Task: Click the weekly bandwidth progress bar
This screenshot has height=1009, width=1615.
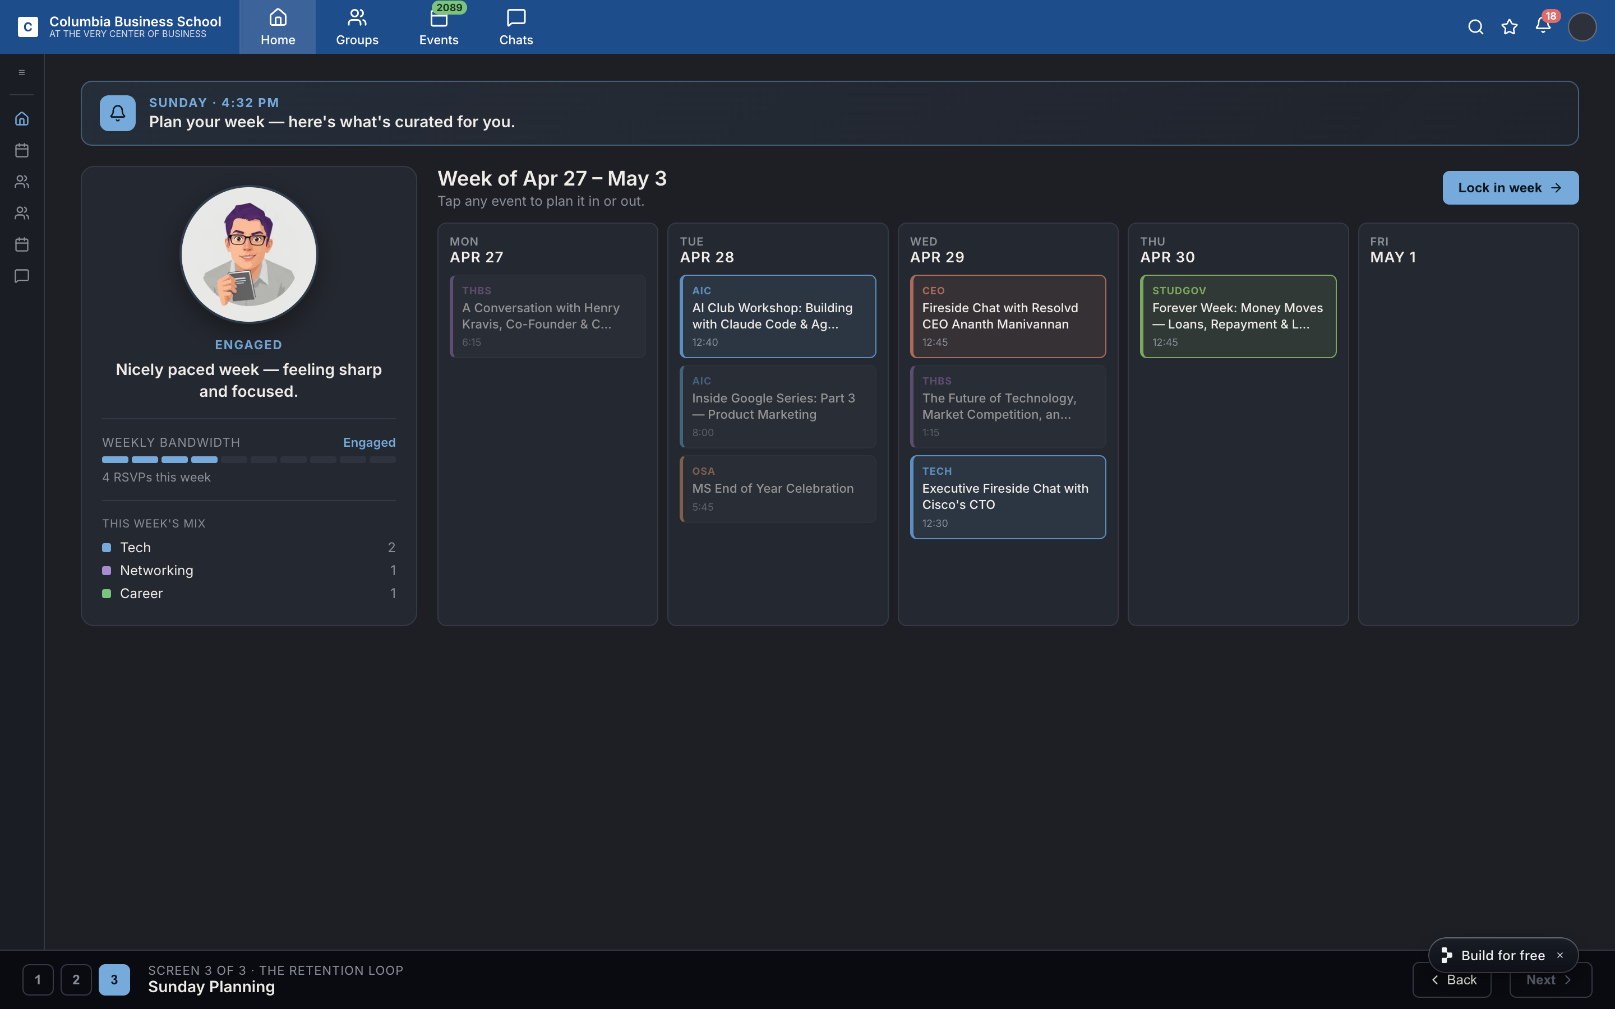Action: 249,459
